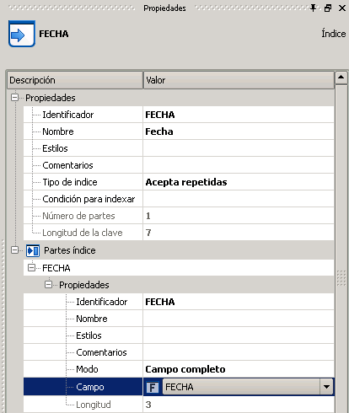Image resolution: width=349 pixels, height=413 pixels.
Task: Click the scrollbar up arrow
Action: [x=341, y=77]
